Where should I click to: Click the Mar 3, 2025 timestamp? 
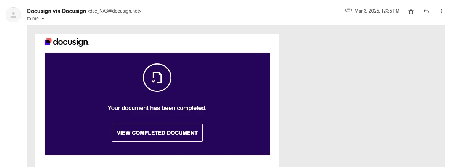pos(377,11)
